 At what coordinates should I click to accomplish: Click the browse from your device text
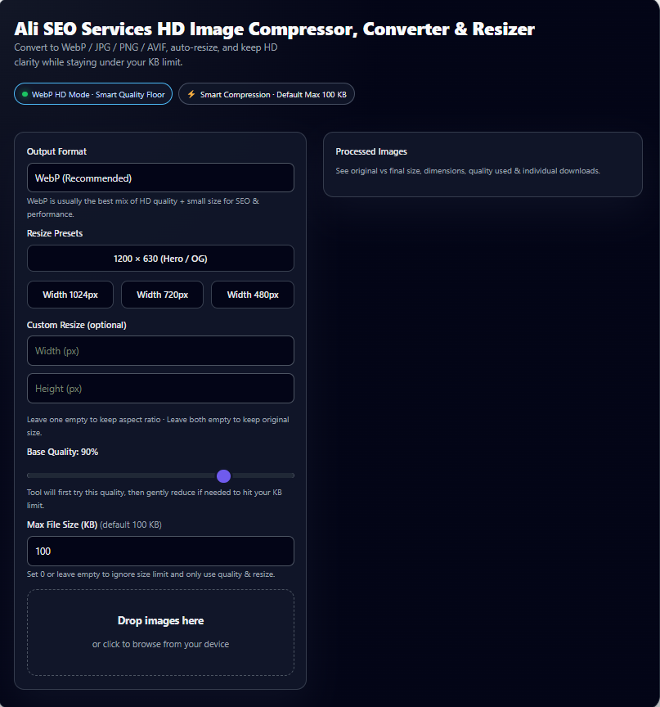(160, 643)
